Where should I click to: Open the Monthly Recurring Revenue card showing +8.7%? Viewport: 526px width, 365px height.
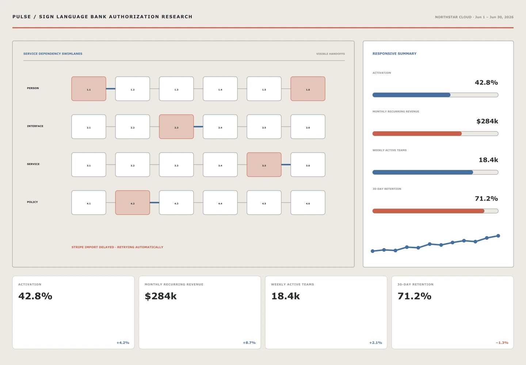tap(200, 312)
